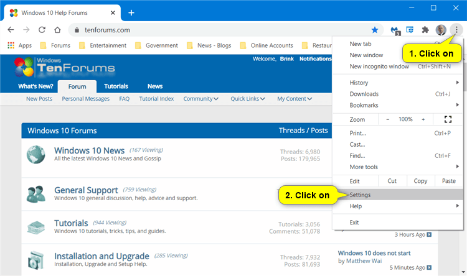Select New window in the menu

[x=398, y=55]
